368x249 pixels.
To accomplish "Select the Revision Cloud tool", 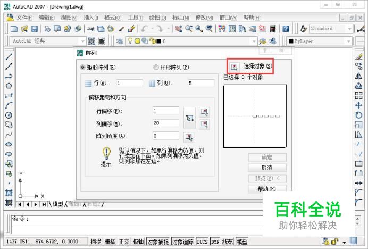I will click(9, 124).
